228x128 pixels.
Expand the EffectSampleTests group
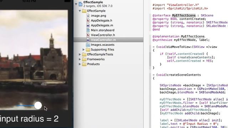point(80,54)
